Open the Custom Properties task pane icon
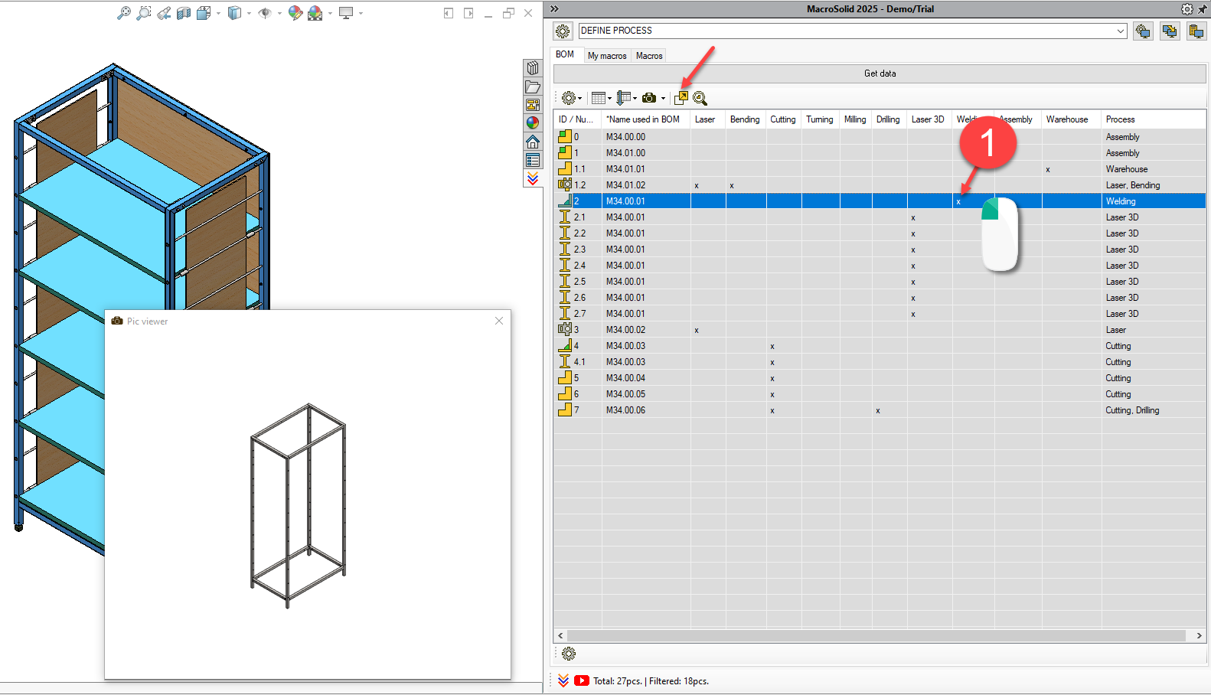Screen dimensions: 1211x695 [x=533, y=160]
